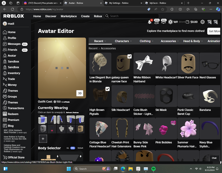Select the Default body option
The height and width of the screenshot is (173, 222).
[x=80, y=148]
